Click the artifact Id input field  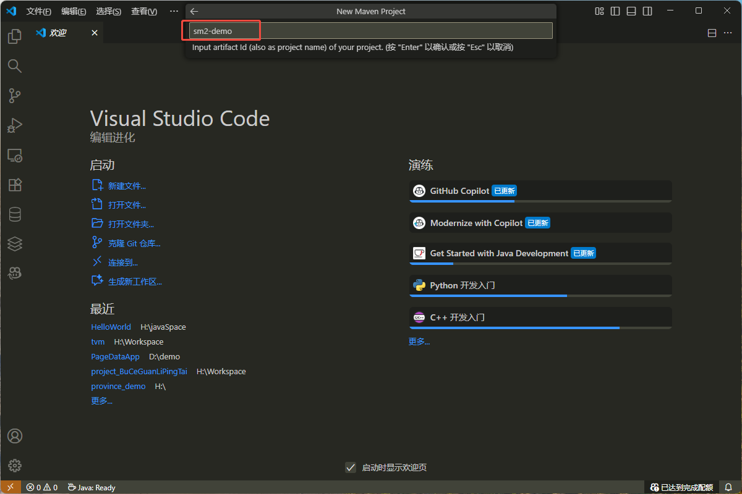click(370, 31)
